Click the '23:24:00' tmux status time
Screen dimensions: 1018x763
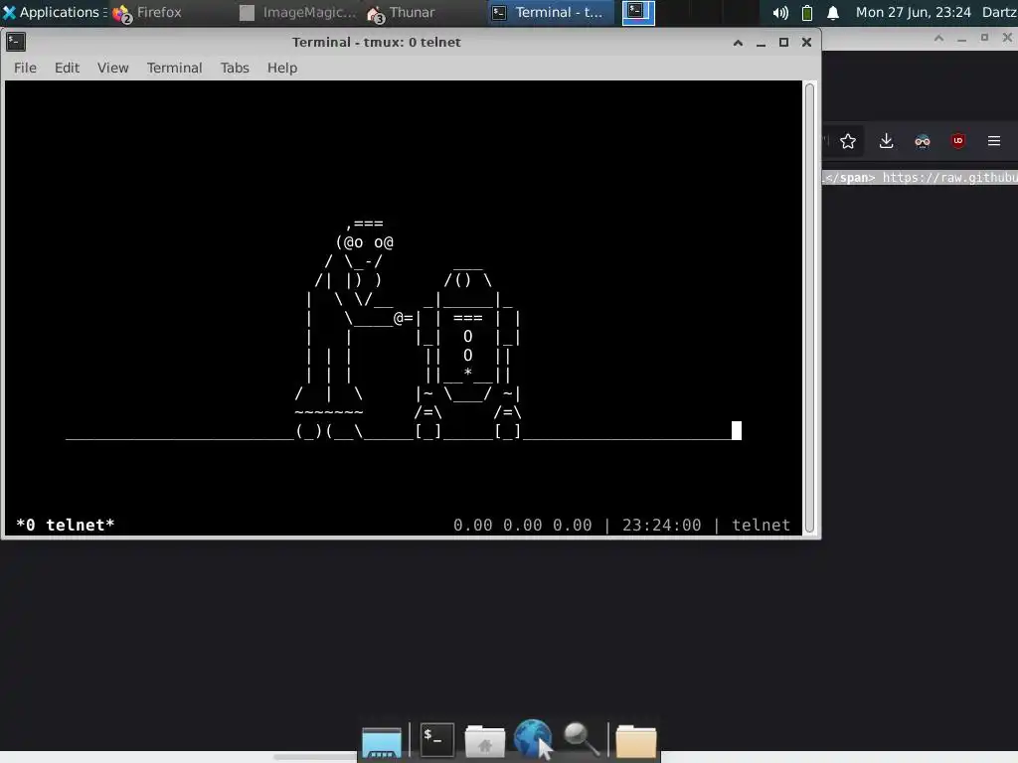click(661, 525)
